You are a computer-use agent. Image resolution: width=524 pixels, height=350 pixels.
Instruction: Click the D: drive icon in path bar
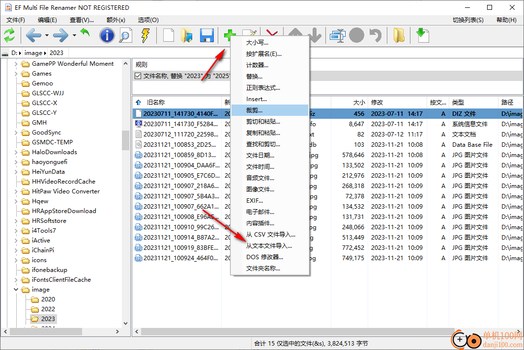coord(5,54)
